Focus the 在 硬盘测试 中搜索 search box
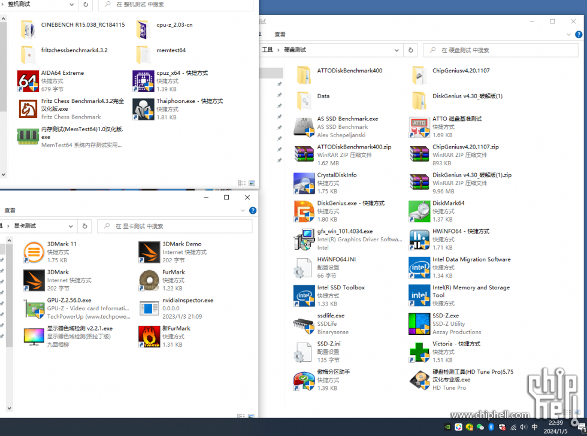Viewport: 587px width, 436px height. [x=501, y=50]
